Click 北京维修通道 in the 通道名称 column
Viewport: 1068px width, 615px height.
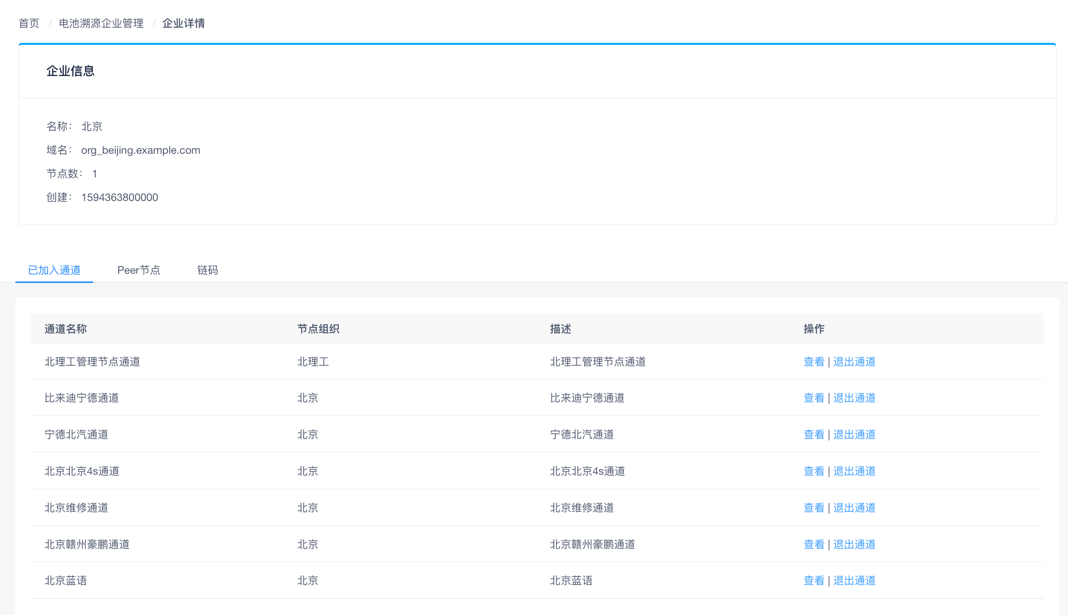[76, 508]
